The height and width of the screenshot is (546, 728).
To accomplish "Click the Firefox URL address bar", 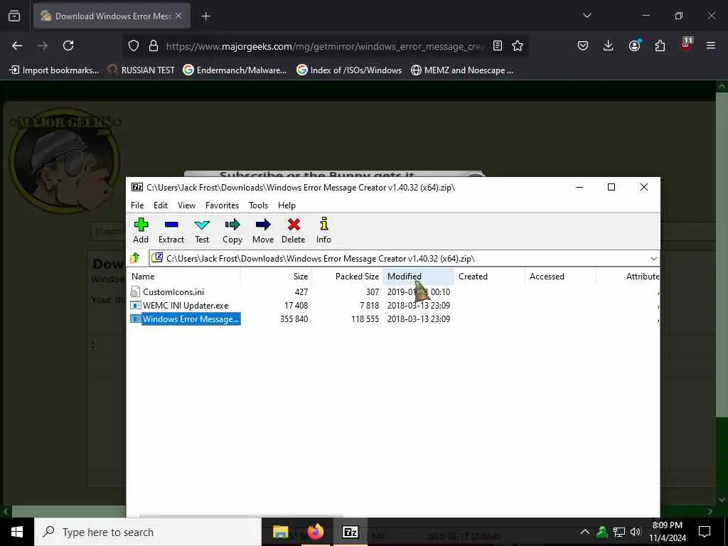I will pos(325,46).
